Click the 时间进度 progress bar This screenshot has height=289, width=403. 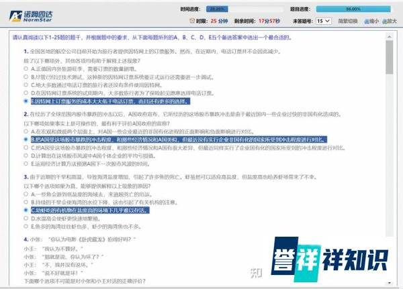[x=244, y=9]
